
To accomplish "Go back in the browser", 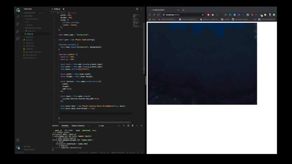I will click(150, 15).
